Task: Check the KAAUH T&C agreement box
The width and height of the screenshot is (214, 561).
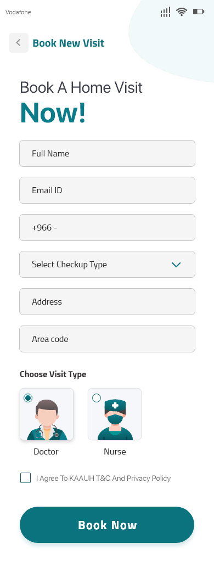Action: click(x=25, y=478)
